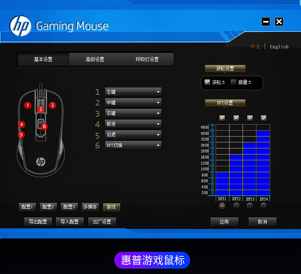Switch language to 中文
Screen dimensions: 301x274
click(255, 47)
